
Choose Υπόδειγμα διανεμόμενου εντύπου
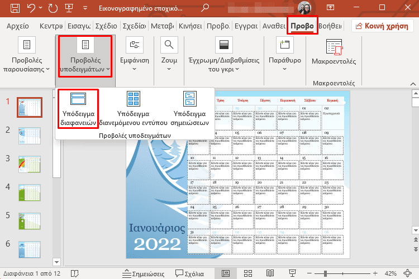[x=133, y=109]
